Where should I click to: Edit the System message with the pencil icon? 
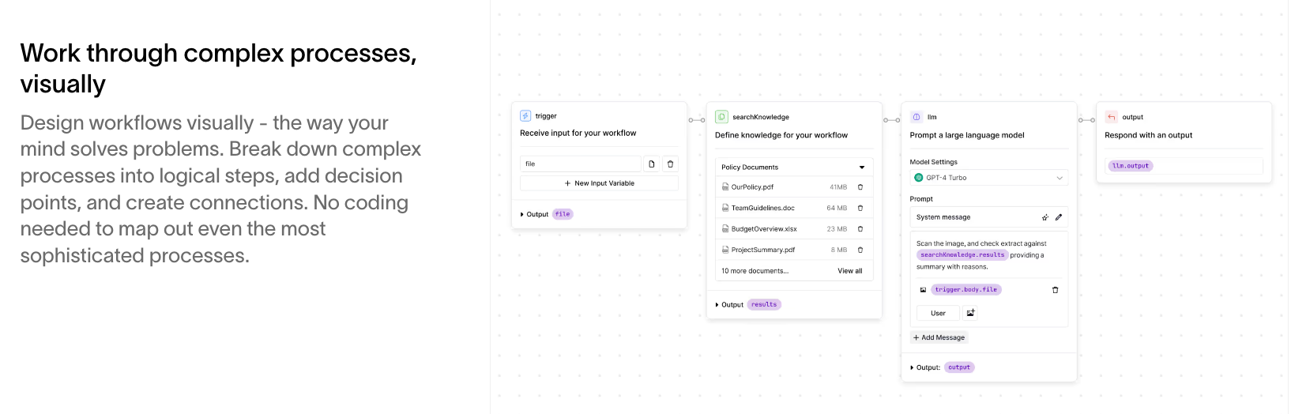(1059, 217)
